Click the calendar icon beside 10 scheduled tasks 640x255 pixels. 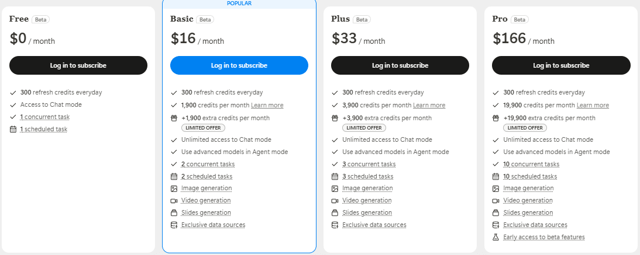coord(496,176)
